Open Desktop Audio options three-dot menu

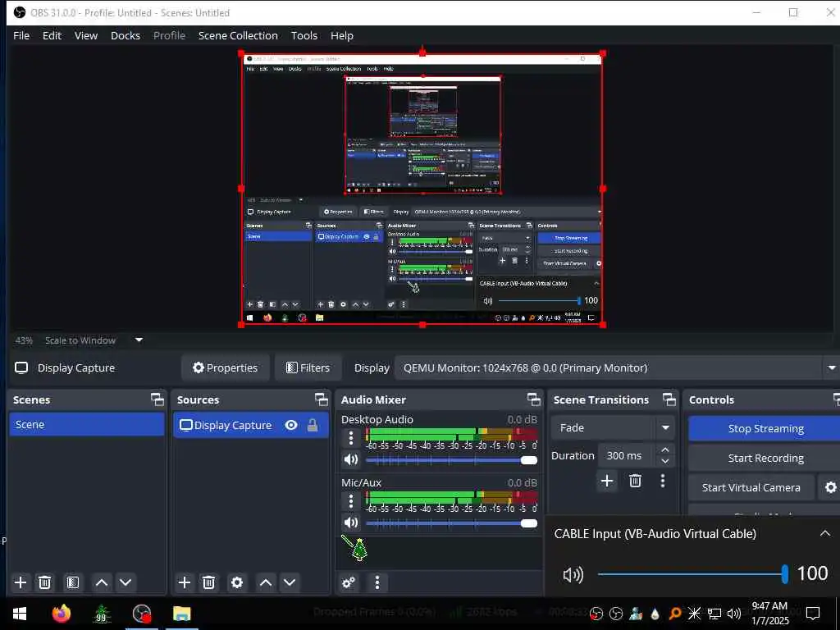[x=351, y=438]
